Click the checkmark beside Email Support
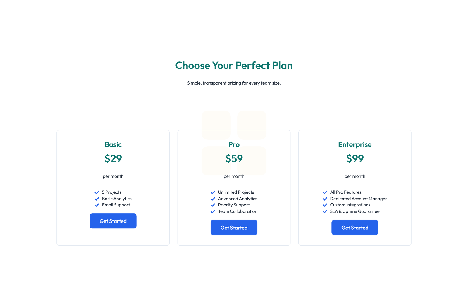The image size is (468, 286). 97,205
